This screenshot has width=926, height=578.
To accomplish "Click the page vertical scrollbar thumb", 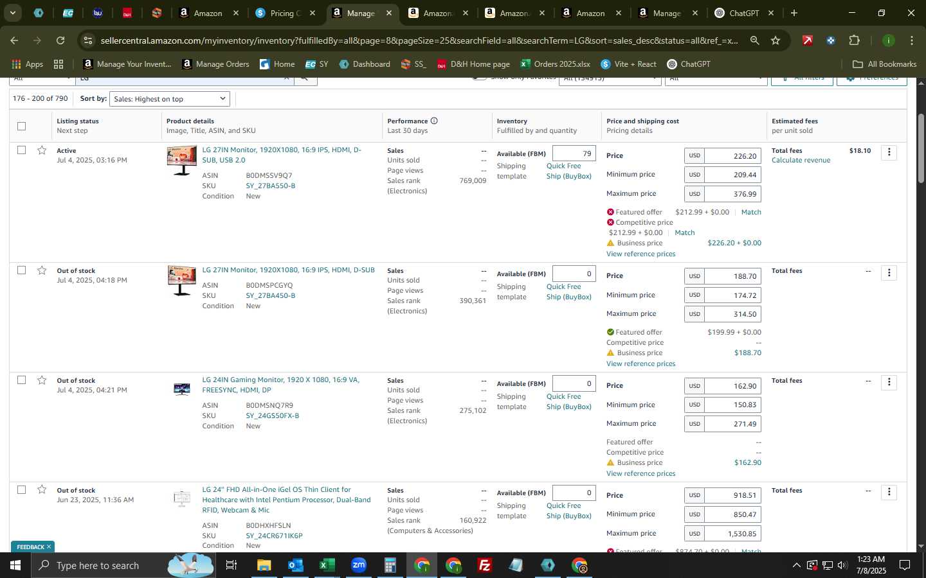I will point(921,148).
